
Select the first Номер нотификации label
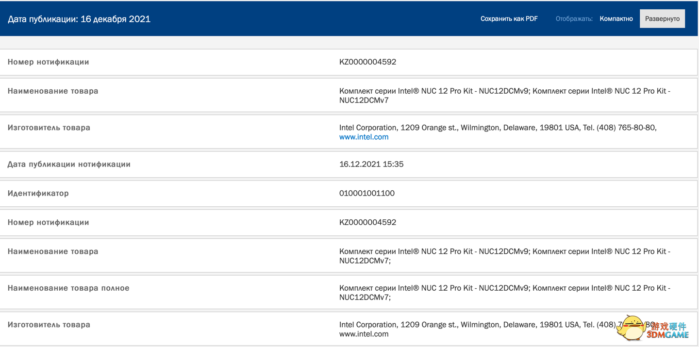click(48, 62)
